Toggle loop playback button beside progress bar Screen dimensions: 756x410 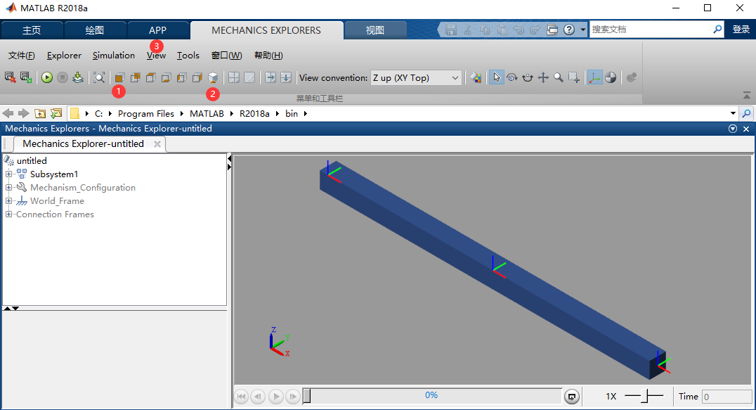571,397
